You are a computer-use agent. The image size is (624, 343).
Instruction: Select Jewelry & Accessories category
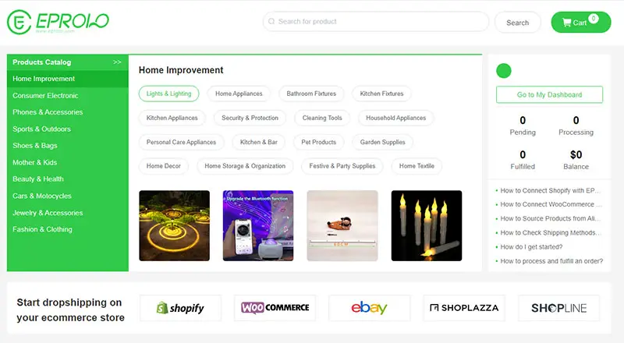pyautogui.click(x=48, y=213)
